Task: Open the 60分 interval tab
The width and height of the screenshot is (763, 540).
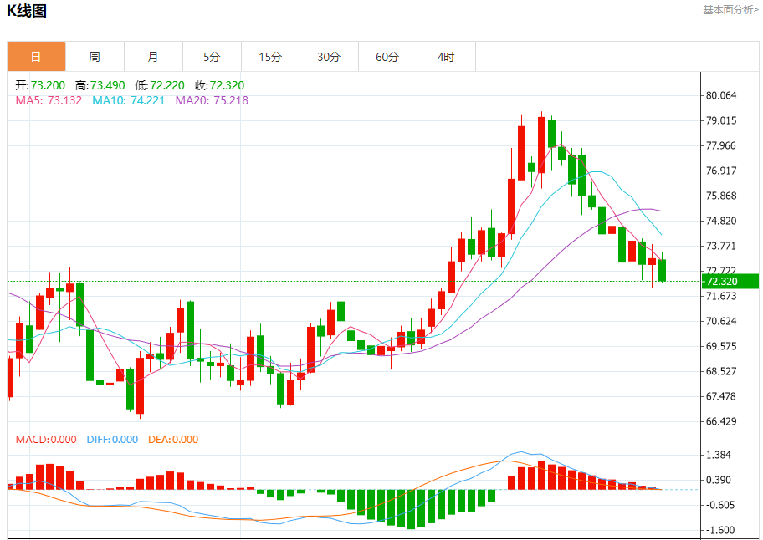Action: click(387, 57)
